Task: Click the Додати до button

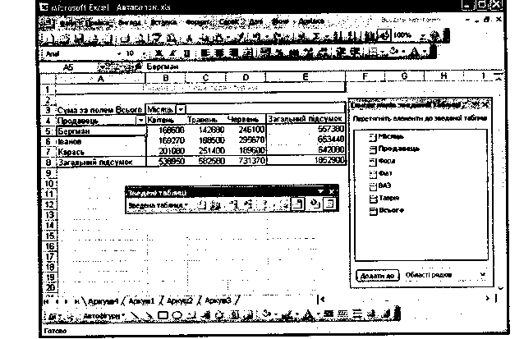Action: point(377,276)
